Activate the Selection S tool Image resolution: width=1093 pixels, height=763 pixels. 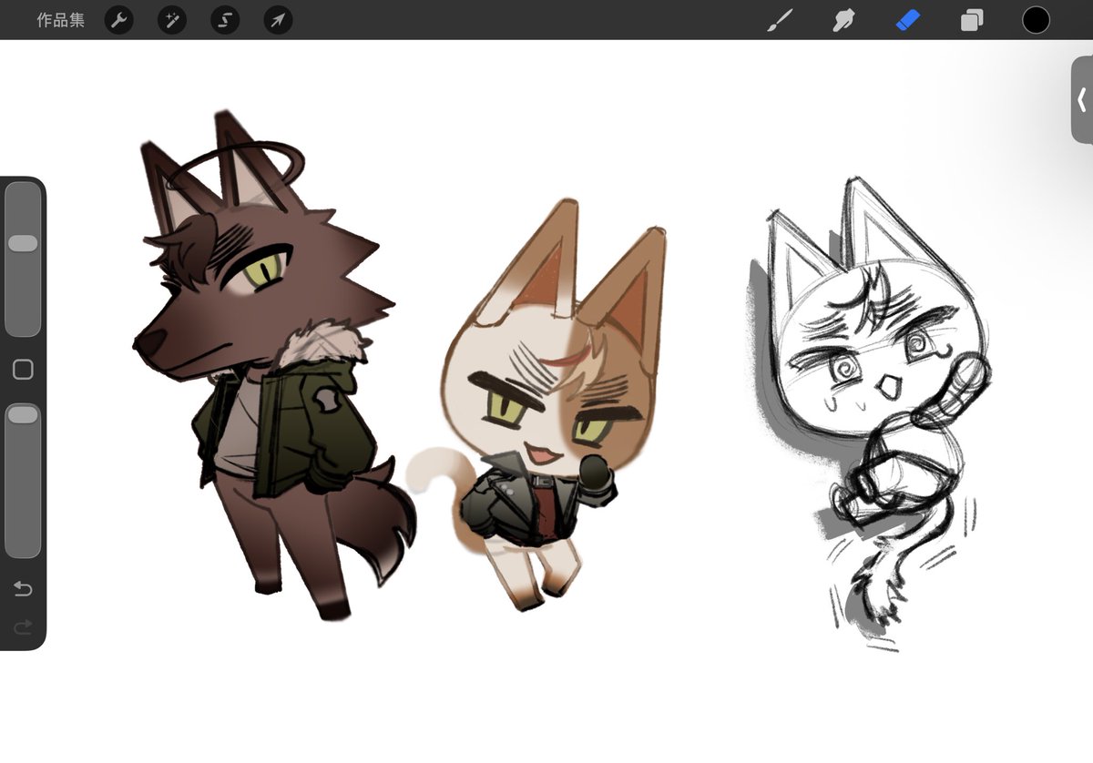coord(225,20)
